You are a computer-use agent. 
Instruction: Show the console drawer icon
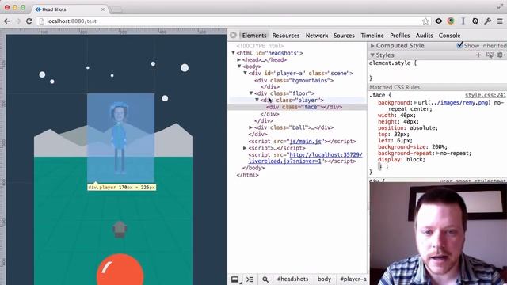point(250,279)
